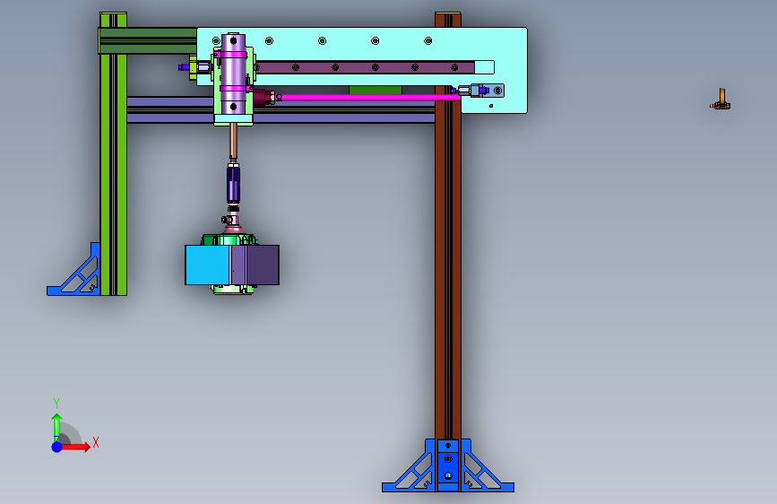Select the "X" axis label
Image resolution: width=777 pixels, height=504 pixels.
(96, 442)
